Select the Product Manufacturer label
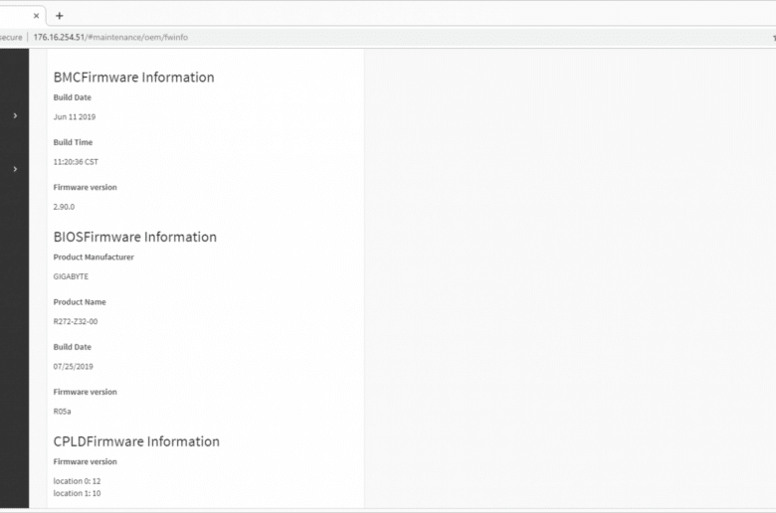Viewport: 776px width, 513px height. tap(94, 257)
